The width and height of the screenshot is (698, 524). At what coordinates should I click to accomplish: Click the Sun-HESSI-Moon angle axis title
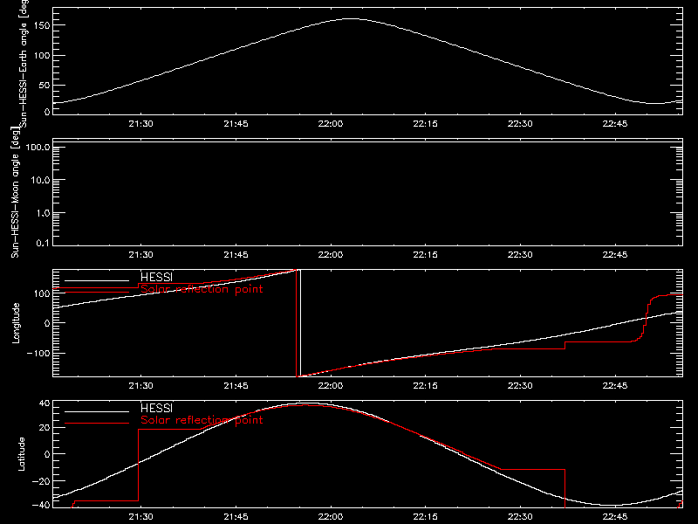[15, 192]
